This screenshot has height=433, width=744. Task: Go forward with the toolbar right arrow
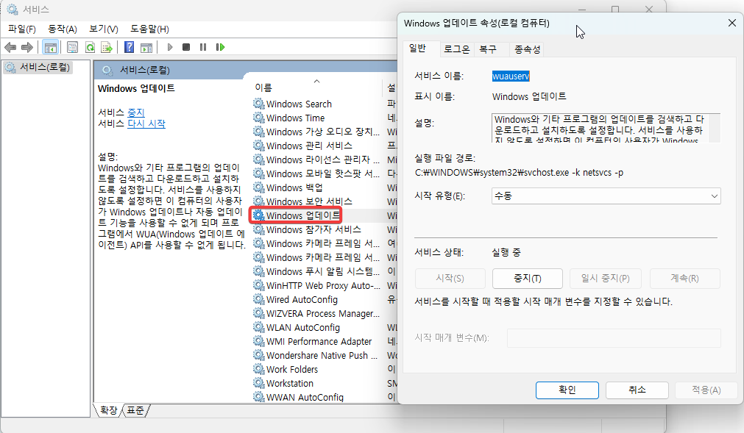27,47
